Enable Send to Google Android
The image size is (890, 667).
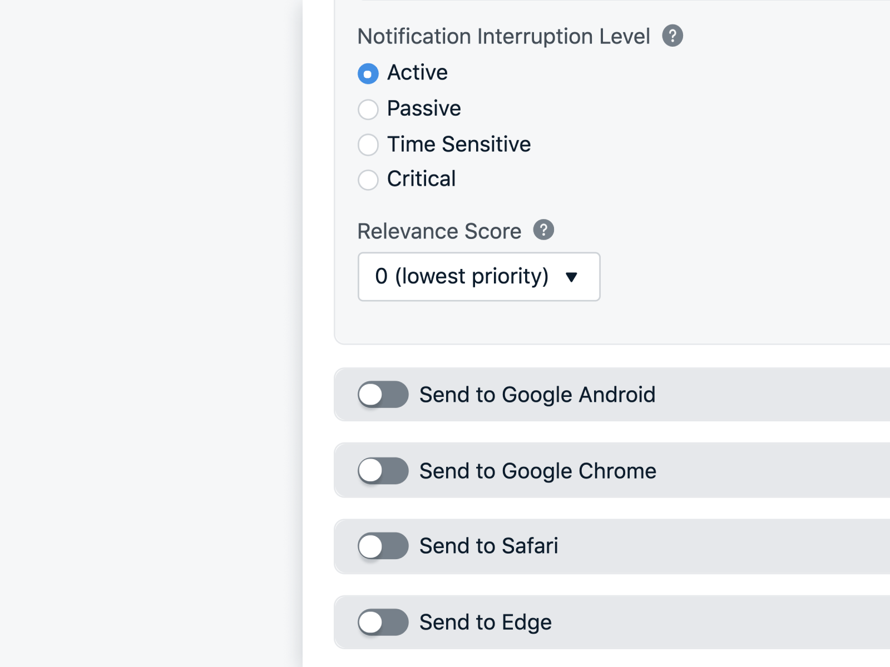tap(383, 395)
